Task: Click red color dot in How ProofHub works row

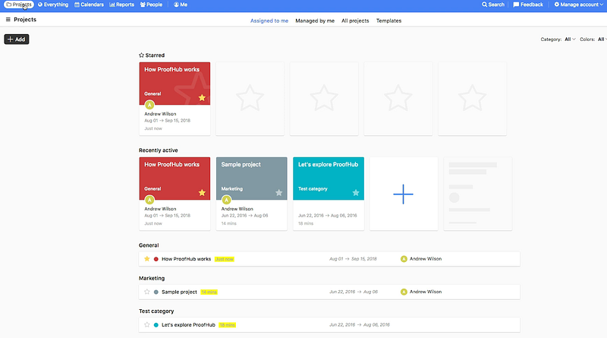Action: 156,259
